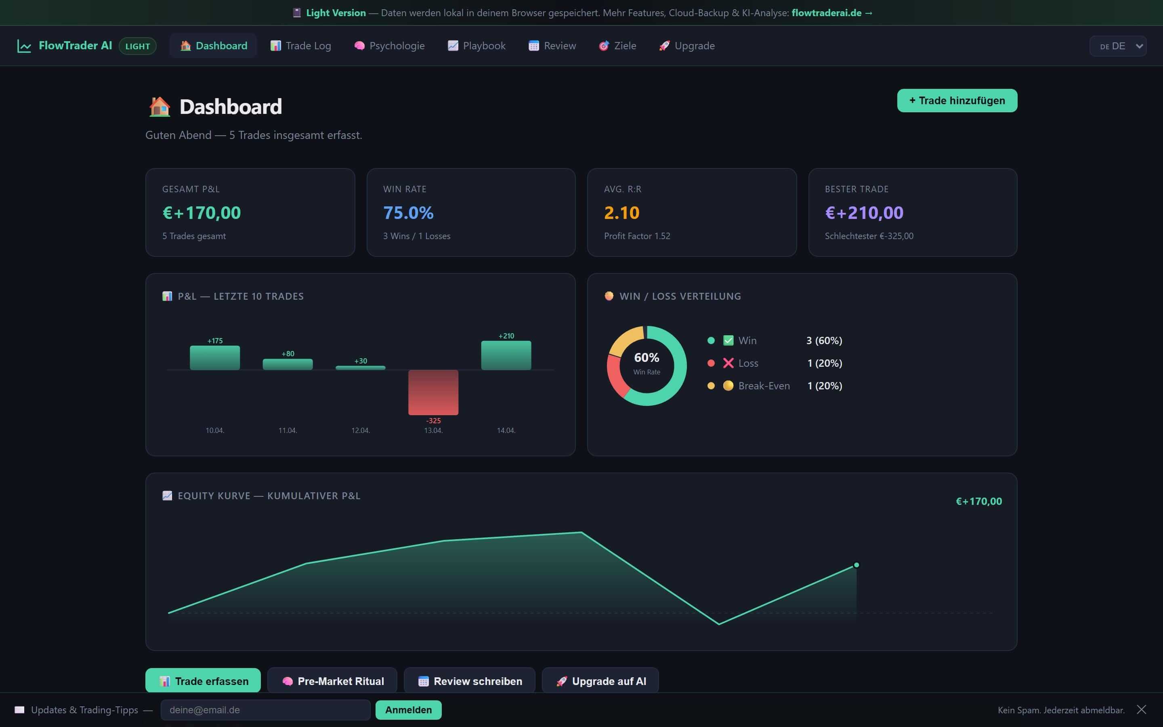The height and width of the screenshot is (727, 1163).
Task: Open the Dashboard tab
Action: (x=213, y=46)
